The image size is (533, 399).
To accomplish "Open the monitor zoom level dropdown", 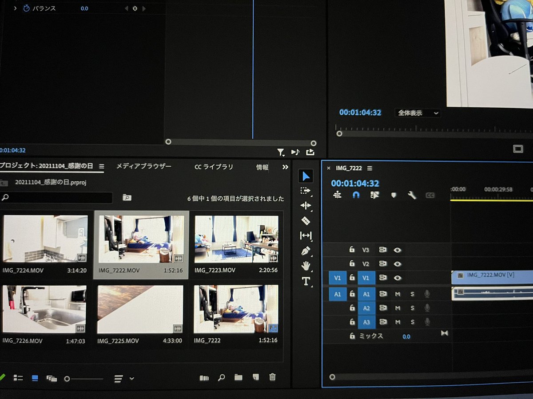I will [x=418, y=113].
